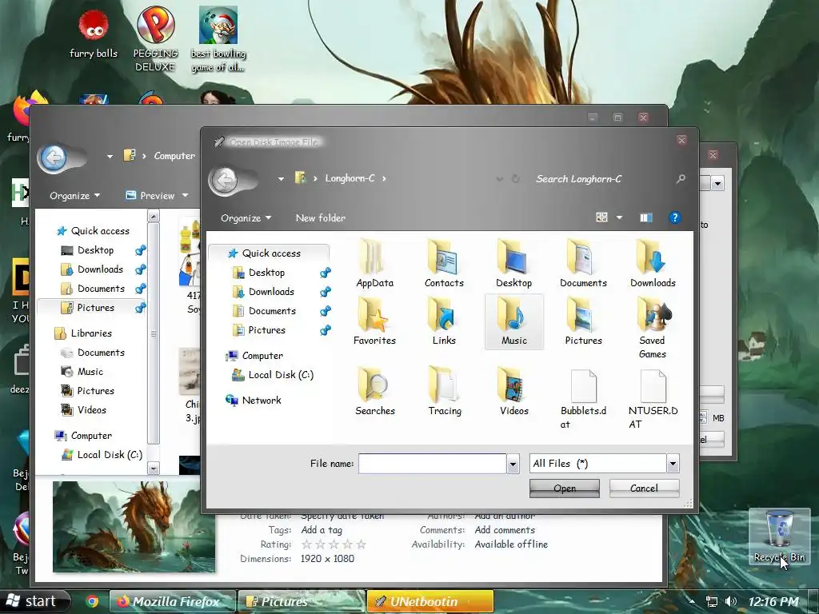Select Quick access in dialog navigation pane
Image resolution: width=819 pixels, height=614 pixels.
(270, 253)
